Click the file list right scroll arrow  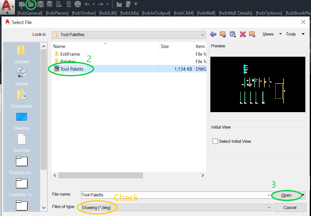pos(203,175)
